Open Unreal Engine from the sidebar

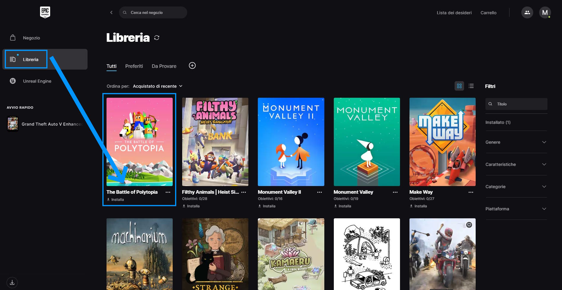click(x=45, y=81)
